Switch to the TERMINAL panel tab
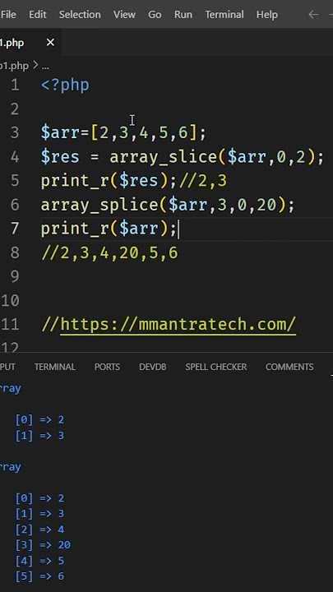 [55, 367]
